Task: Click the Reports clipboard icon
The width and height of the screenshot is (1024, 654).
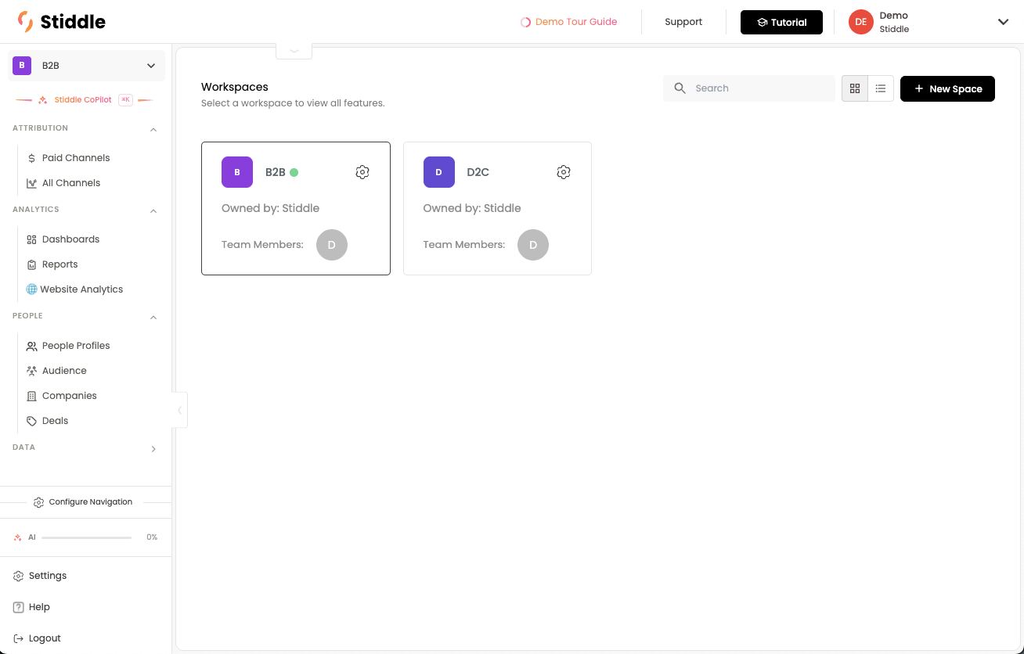Action: (31, 264)
